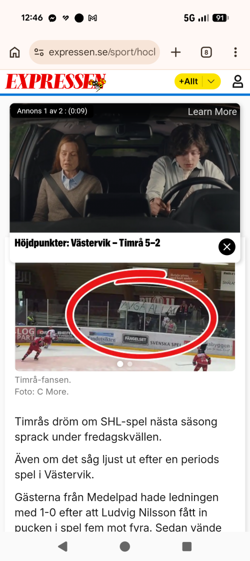
Task: Follow the Learn More ad link
Action: point(212,111)
